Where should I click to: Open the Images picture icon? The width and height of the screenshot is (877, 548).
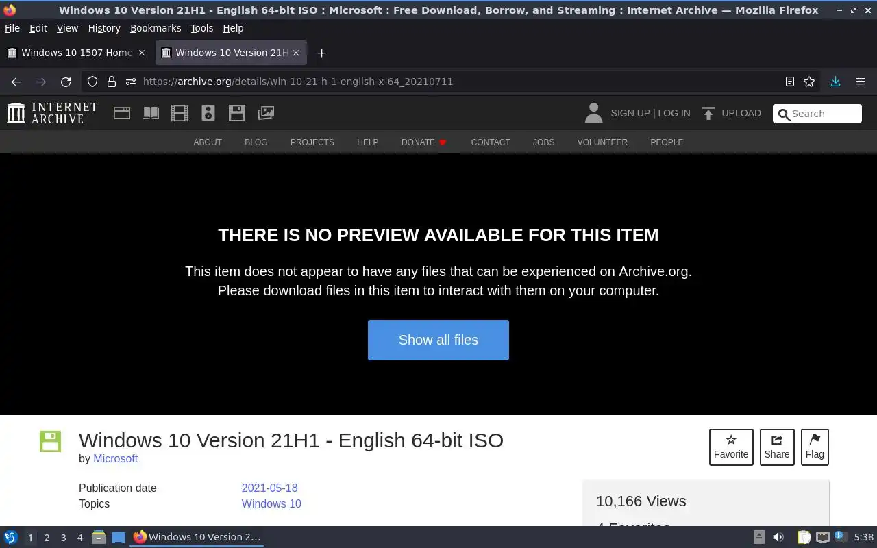click(266, 113)
